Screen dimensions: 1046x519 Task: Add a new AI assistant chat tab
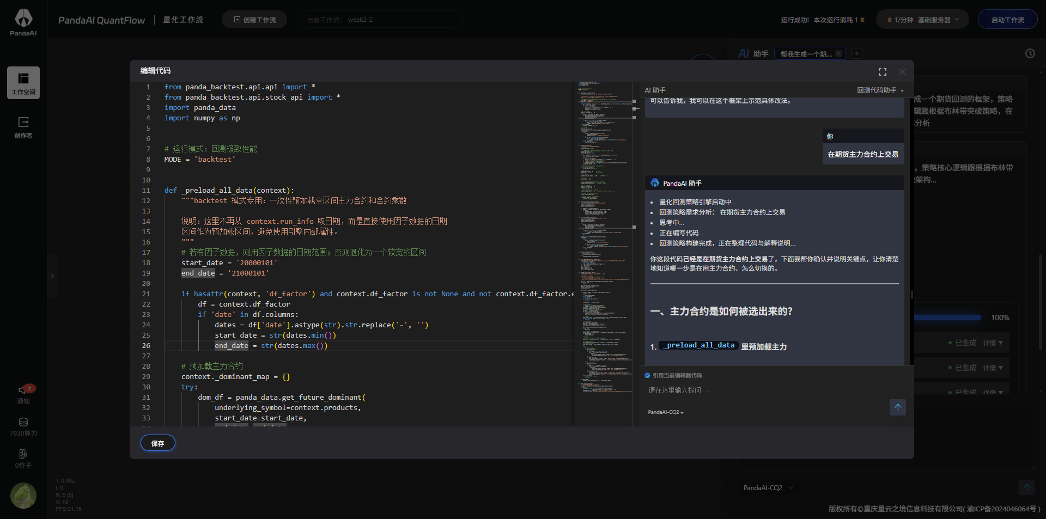pos(857,53)
